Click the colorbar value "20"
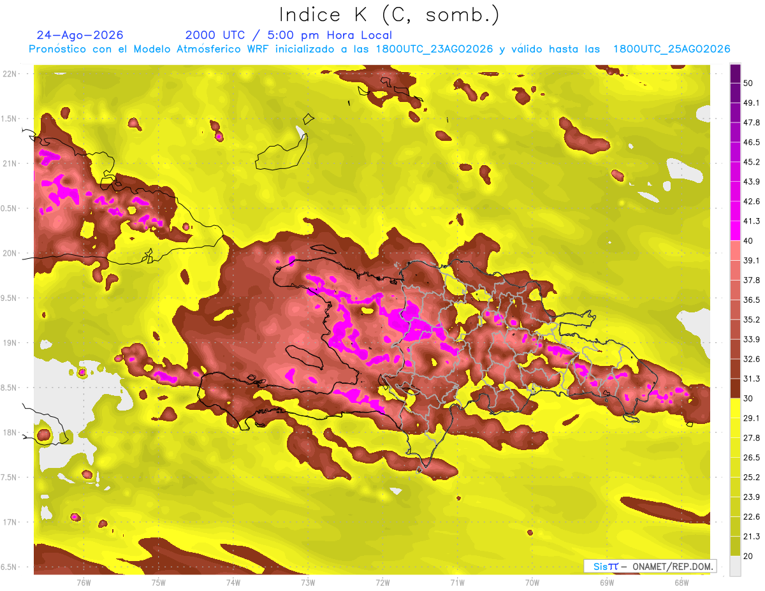Viewport: 765px width, 591px height. coord(748,556)
